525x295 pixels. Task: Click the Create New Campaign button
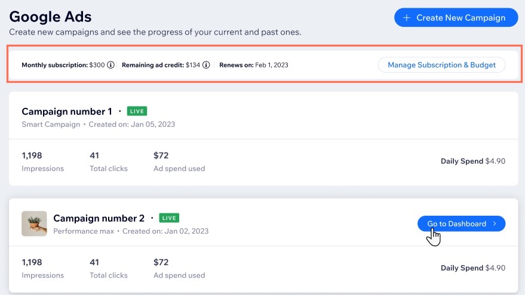455,18
